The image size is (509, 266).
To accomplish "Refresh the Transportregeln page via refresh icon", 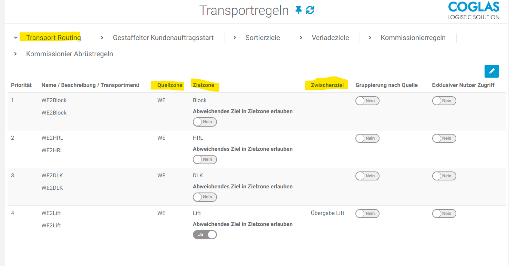I will pyautogui.click(x=310, y=10).
